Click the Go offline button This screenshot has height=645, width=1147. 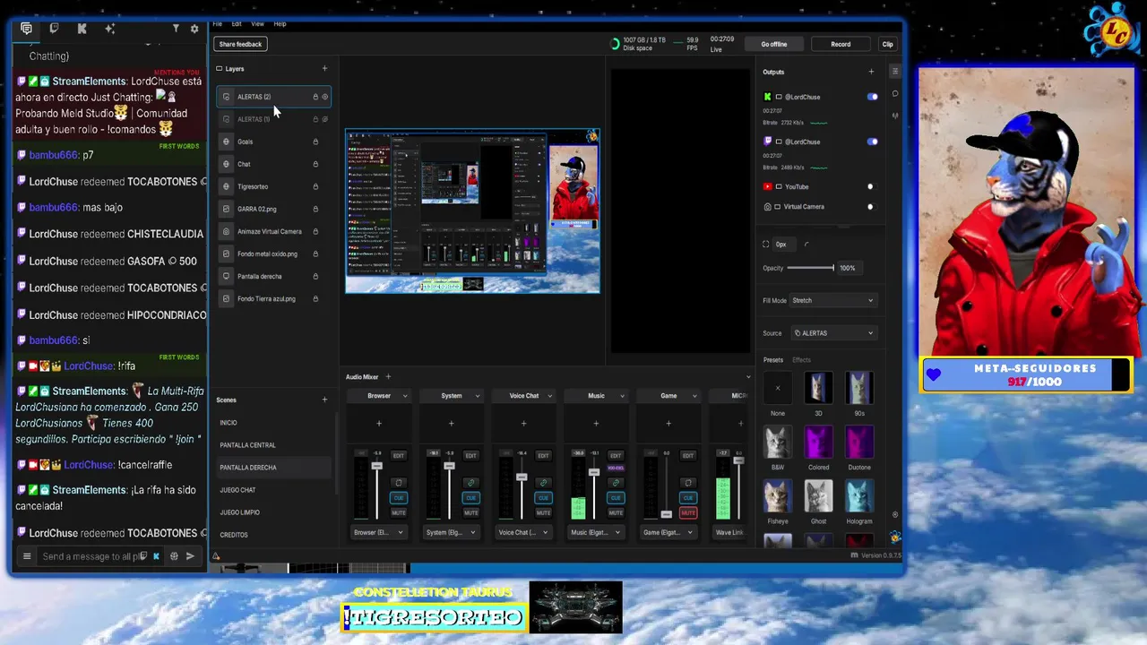(774, 44)
